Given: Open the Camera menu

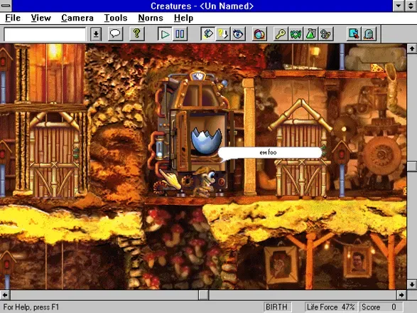Looking at the screenshot, I should [x=77, y=18].
